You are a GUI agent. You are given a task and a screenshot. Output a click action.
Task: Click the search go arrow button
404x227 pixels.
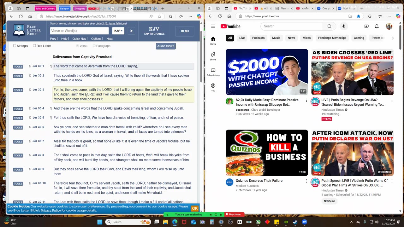click(x=131, y=31)
